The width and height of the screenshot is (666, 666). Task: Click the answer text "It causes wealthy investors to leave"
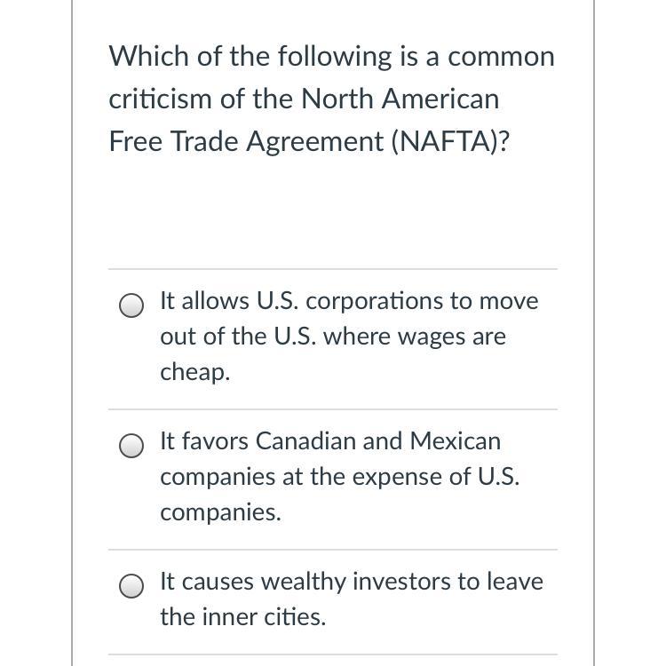(352, 582)
